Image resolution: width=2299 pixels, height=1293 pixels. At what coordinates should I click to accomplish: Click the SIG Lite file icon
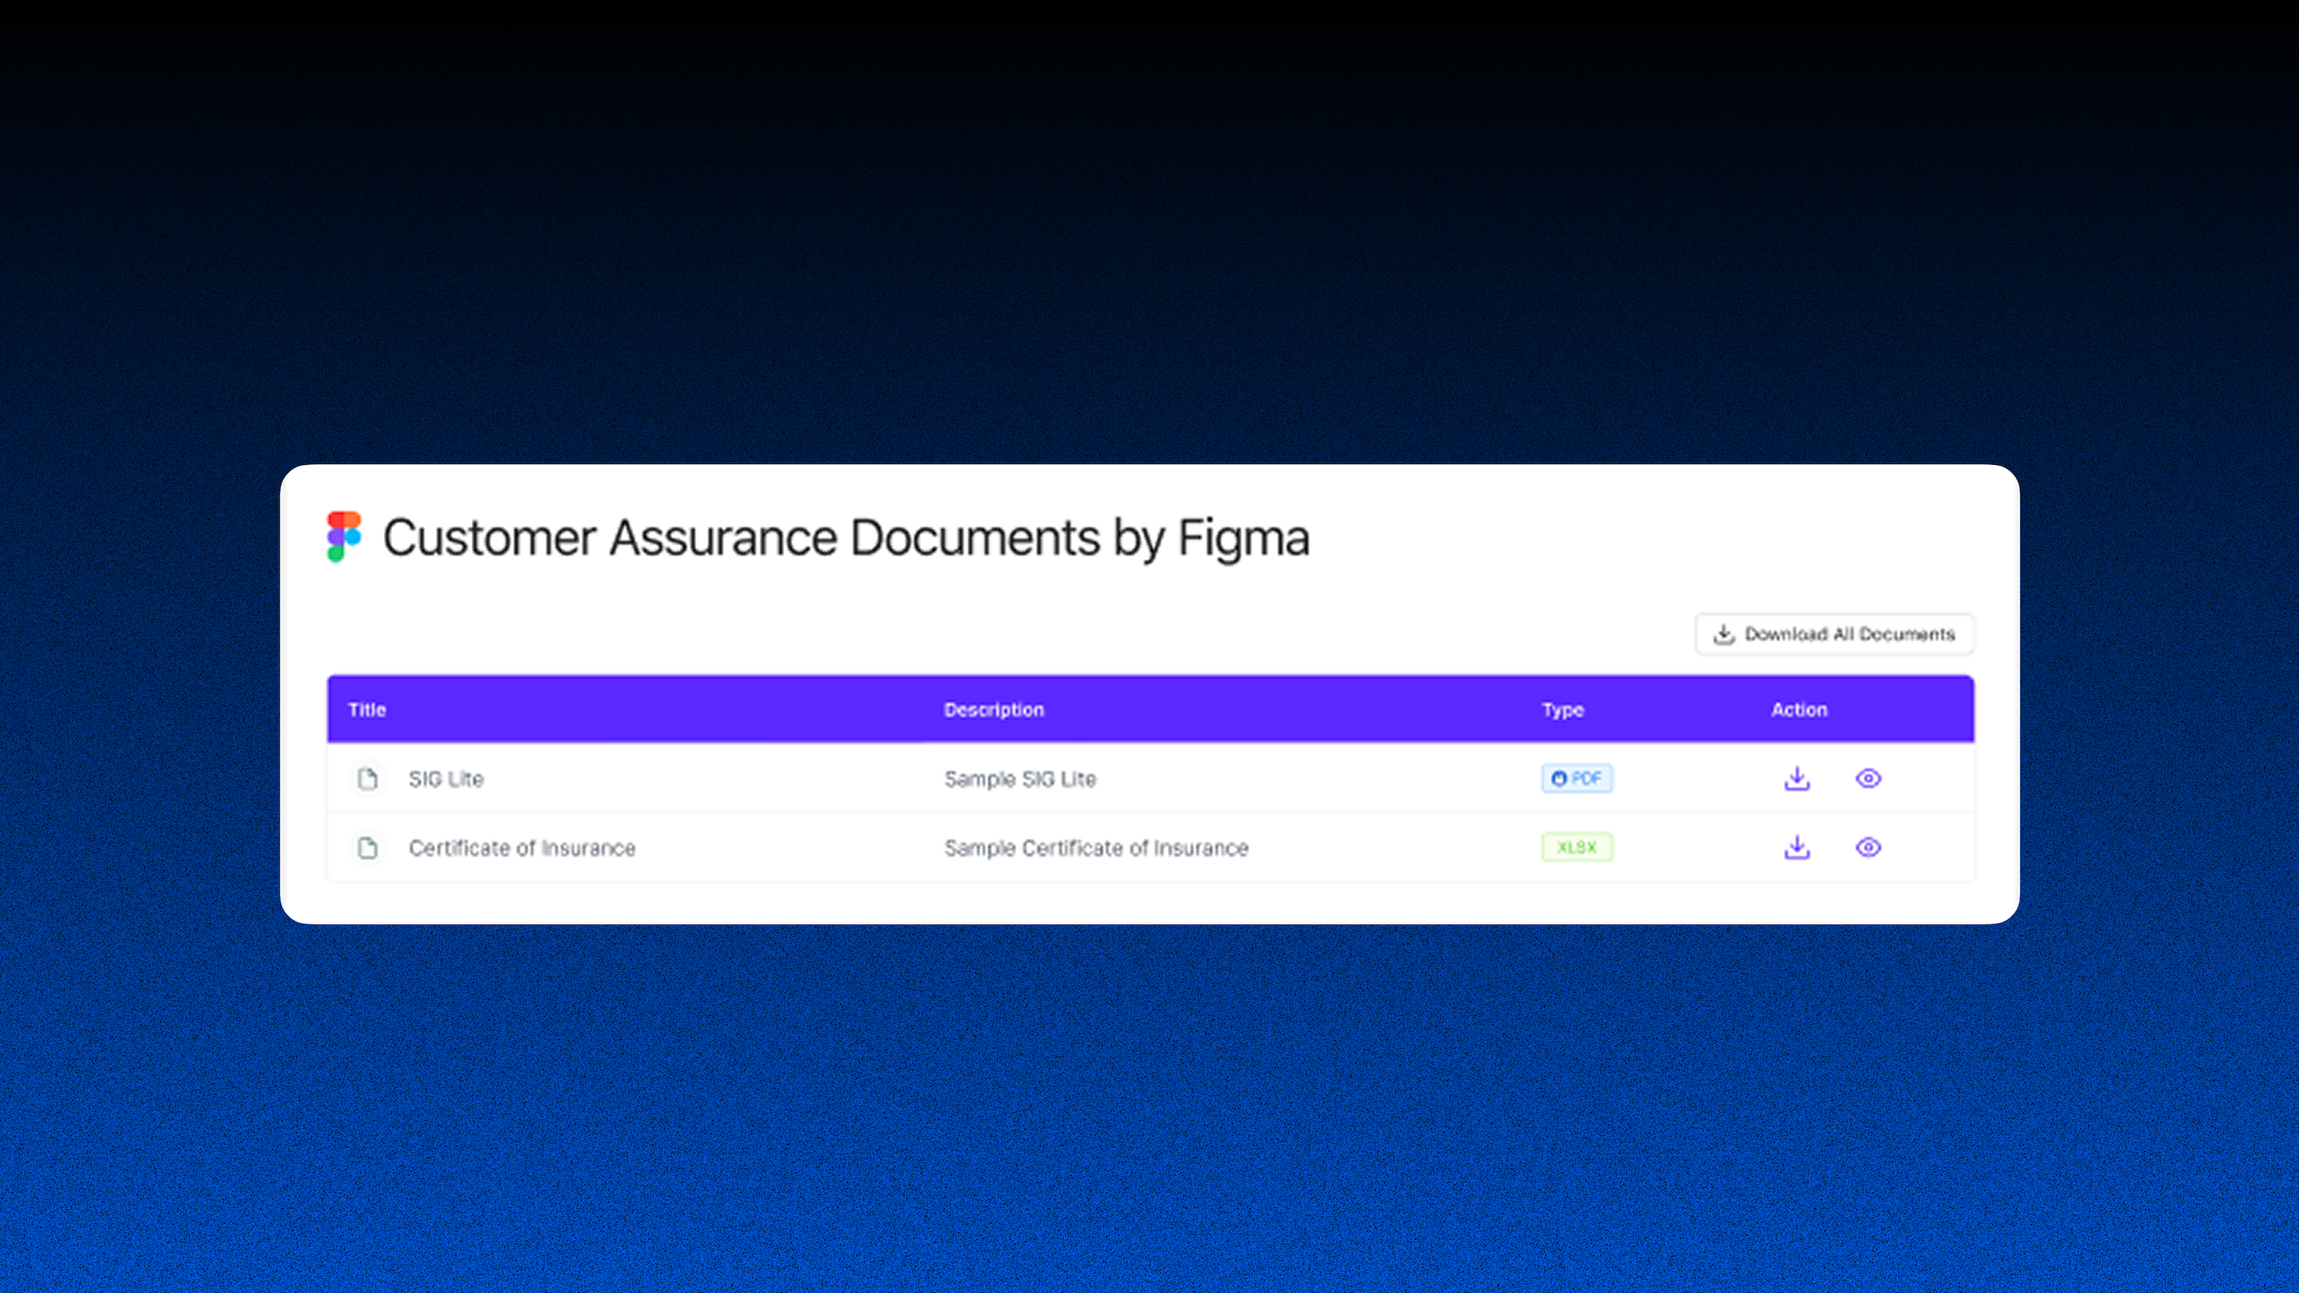(367, 778)
